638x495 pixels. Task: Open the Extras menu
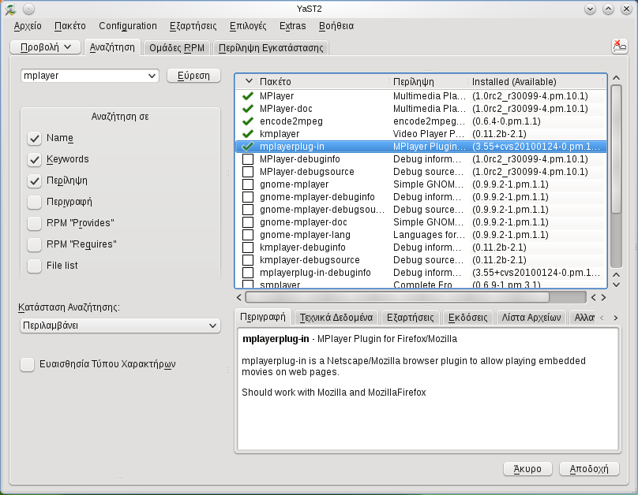pos(293,26)
